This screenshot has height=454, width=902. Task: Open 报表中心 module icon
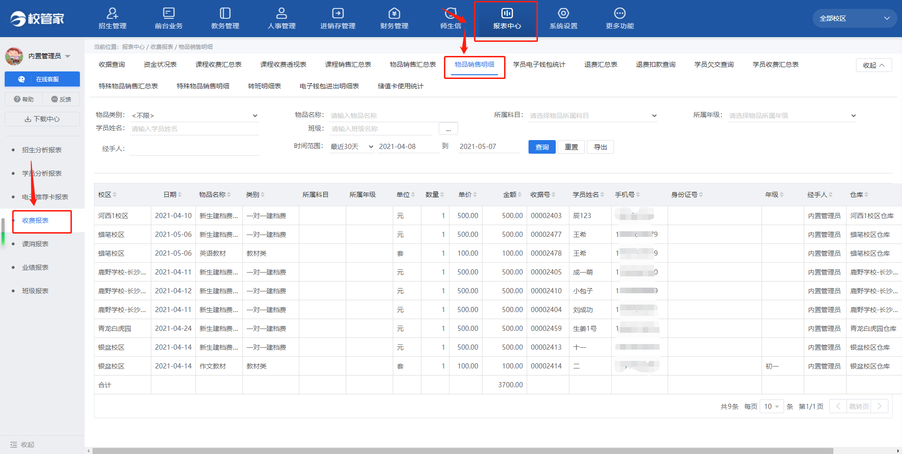click(507, 13)
